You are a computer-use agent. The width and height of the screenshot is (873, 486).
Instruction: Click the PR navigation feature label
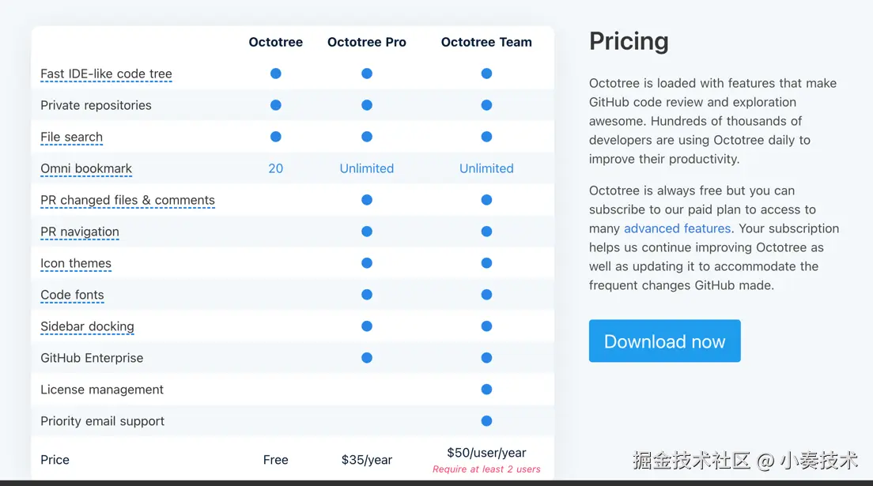click(80, 232)
